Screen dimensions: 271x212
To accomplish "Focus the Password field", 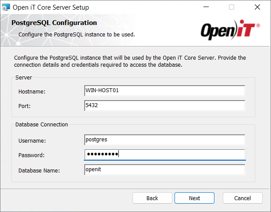I will 165,155.
